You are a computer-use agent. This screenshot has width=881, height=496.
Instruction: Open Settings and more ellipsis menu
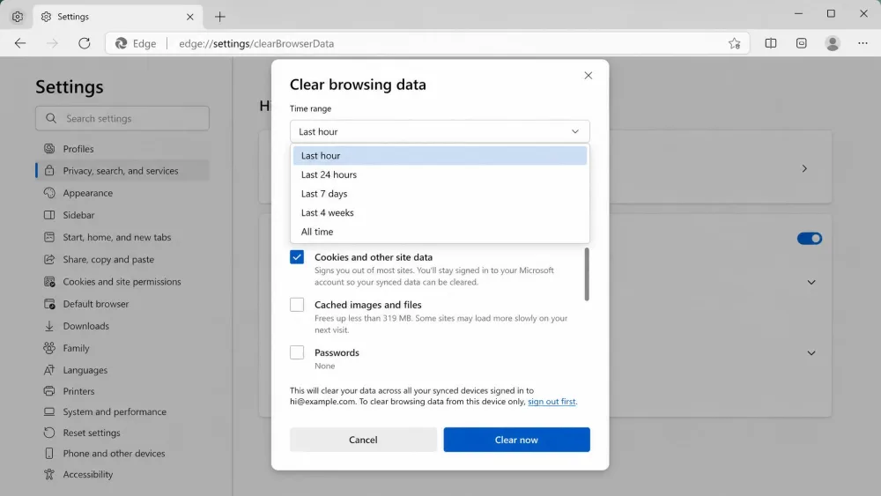coord(862,43)
